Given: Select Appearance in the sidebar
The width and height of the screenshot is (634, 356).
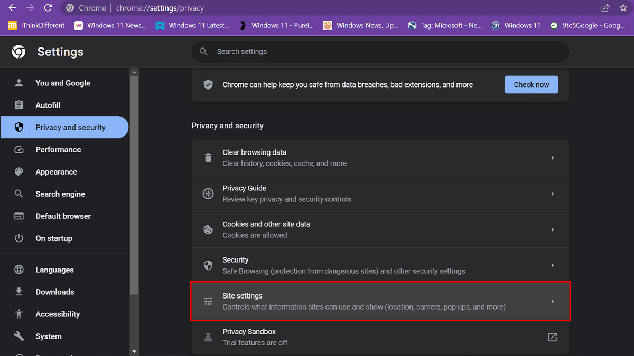Looking at the screenshot, I should 56,172.
